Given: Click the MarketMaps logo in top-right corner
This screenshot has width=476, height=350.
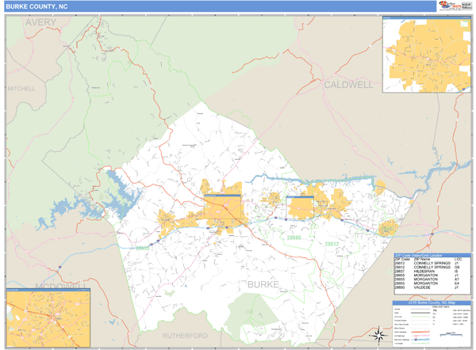Looking at the screenshot, I should point(449,6).
